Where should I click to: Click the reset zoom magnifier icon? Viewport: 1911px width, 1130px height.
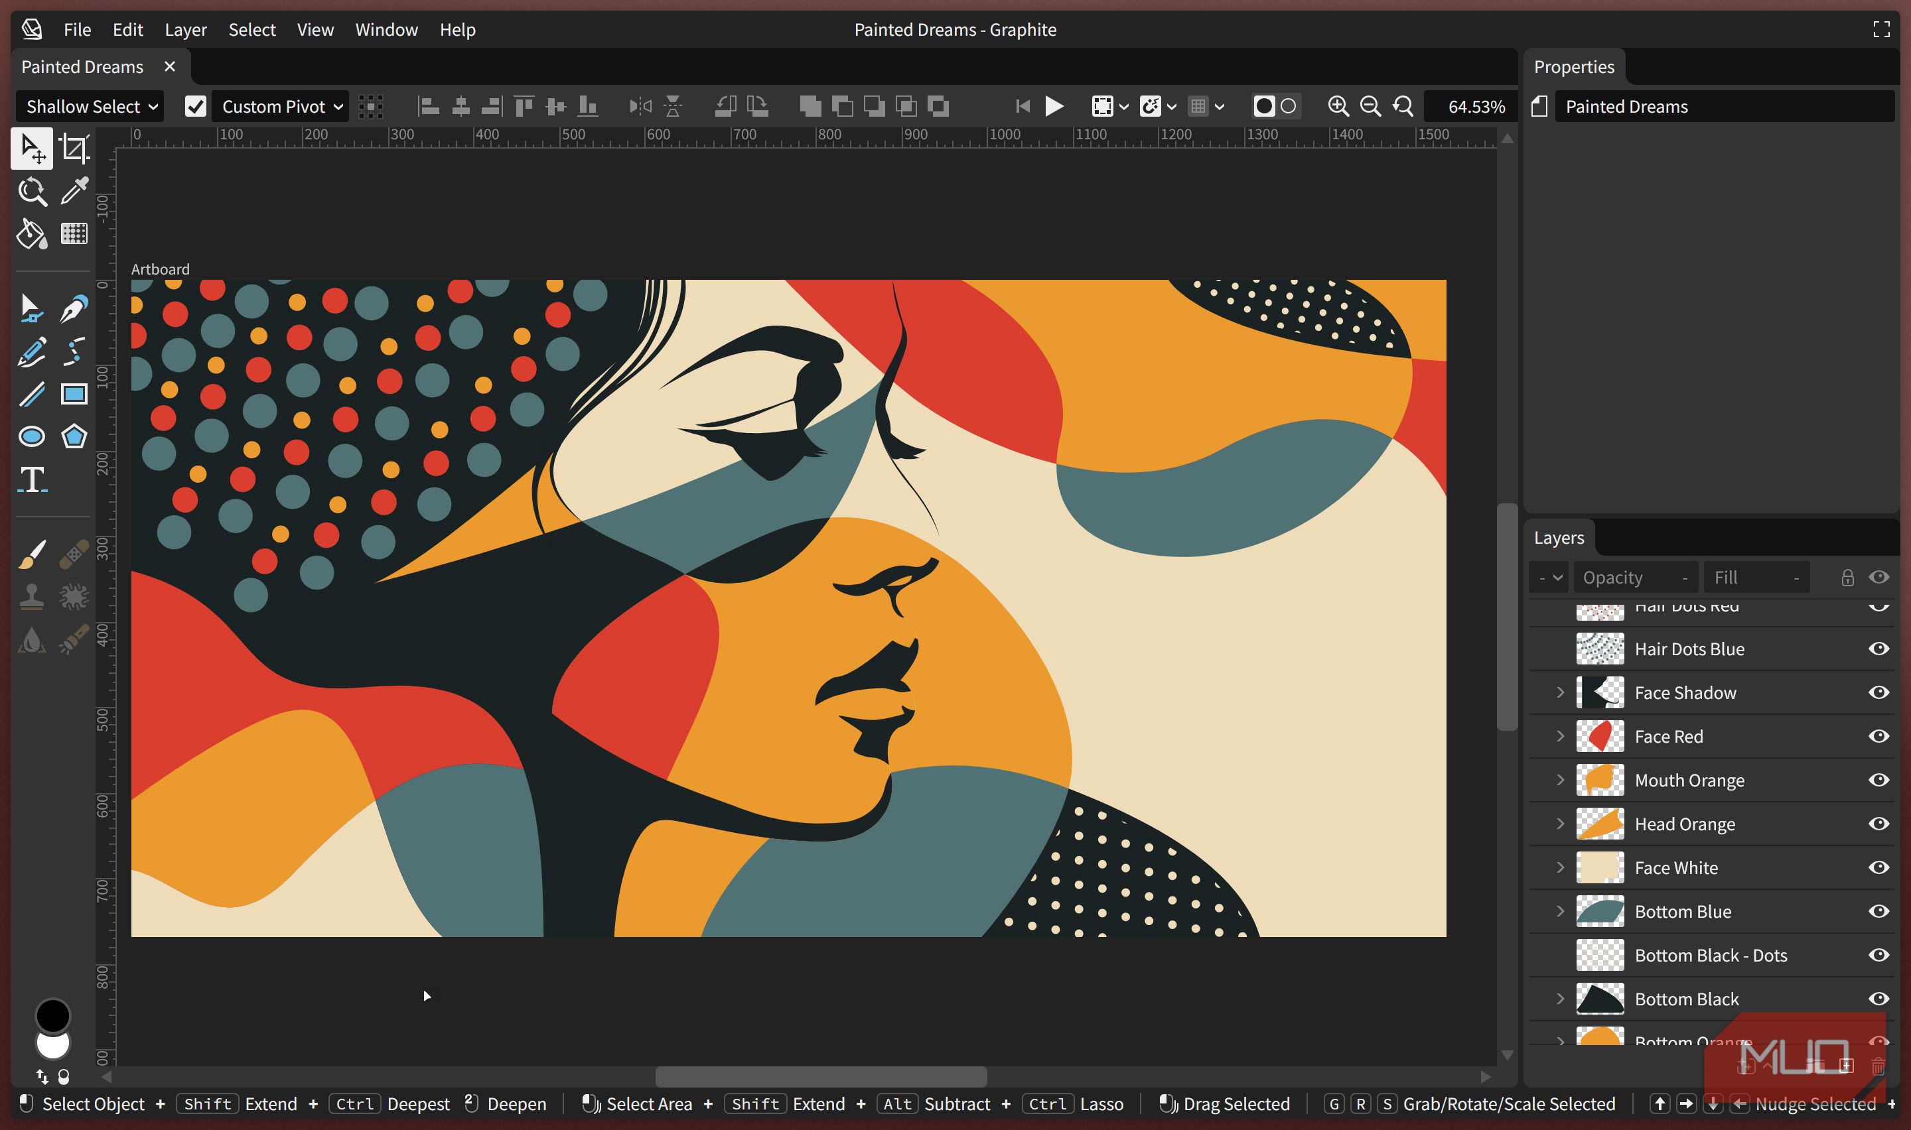1402,107
